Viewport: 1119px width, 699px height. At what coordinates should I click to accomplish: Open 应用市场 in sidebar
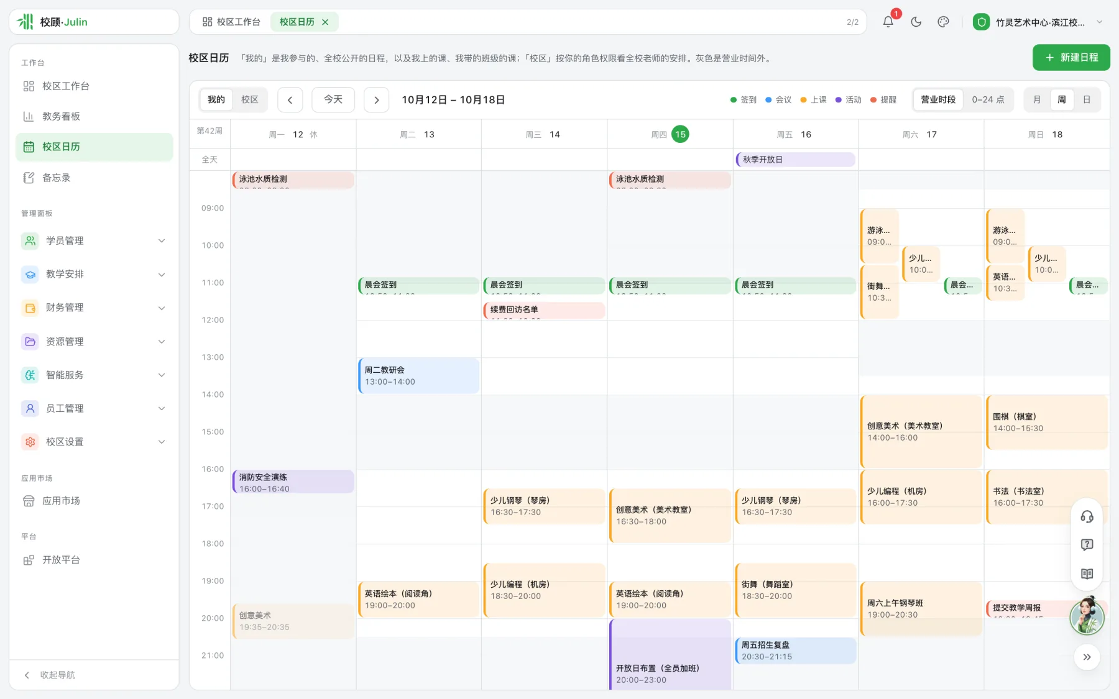(x=94, y=501)
